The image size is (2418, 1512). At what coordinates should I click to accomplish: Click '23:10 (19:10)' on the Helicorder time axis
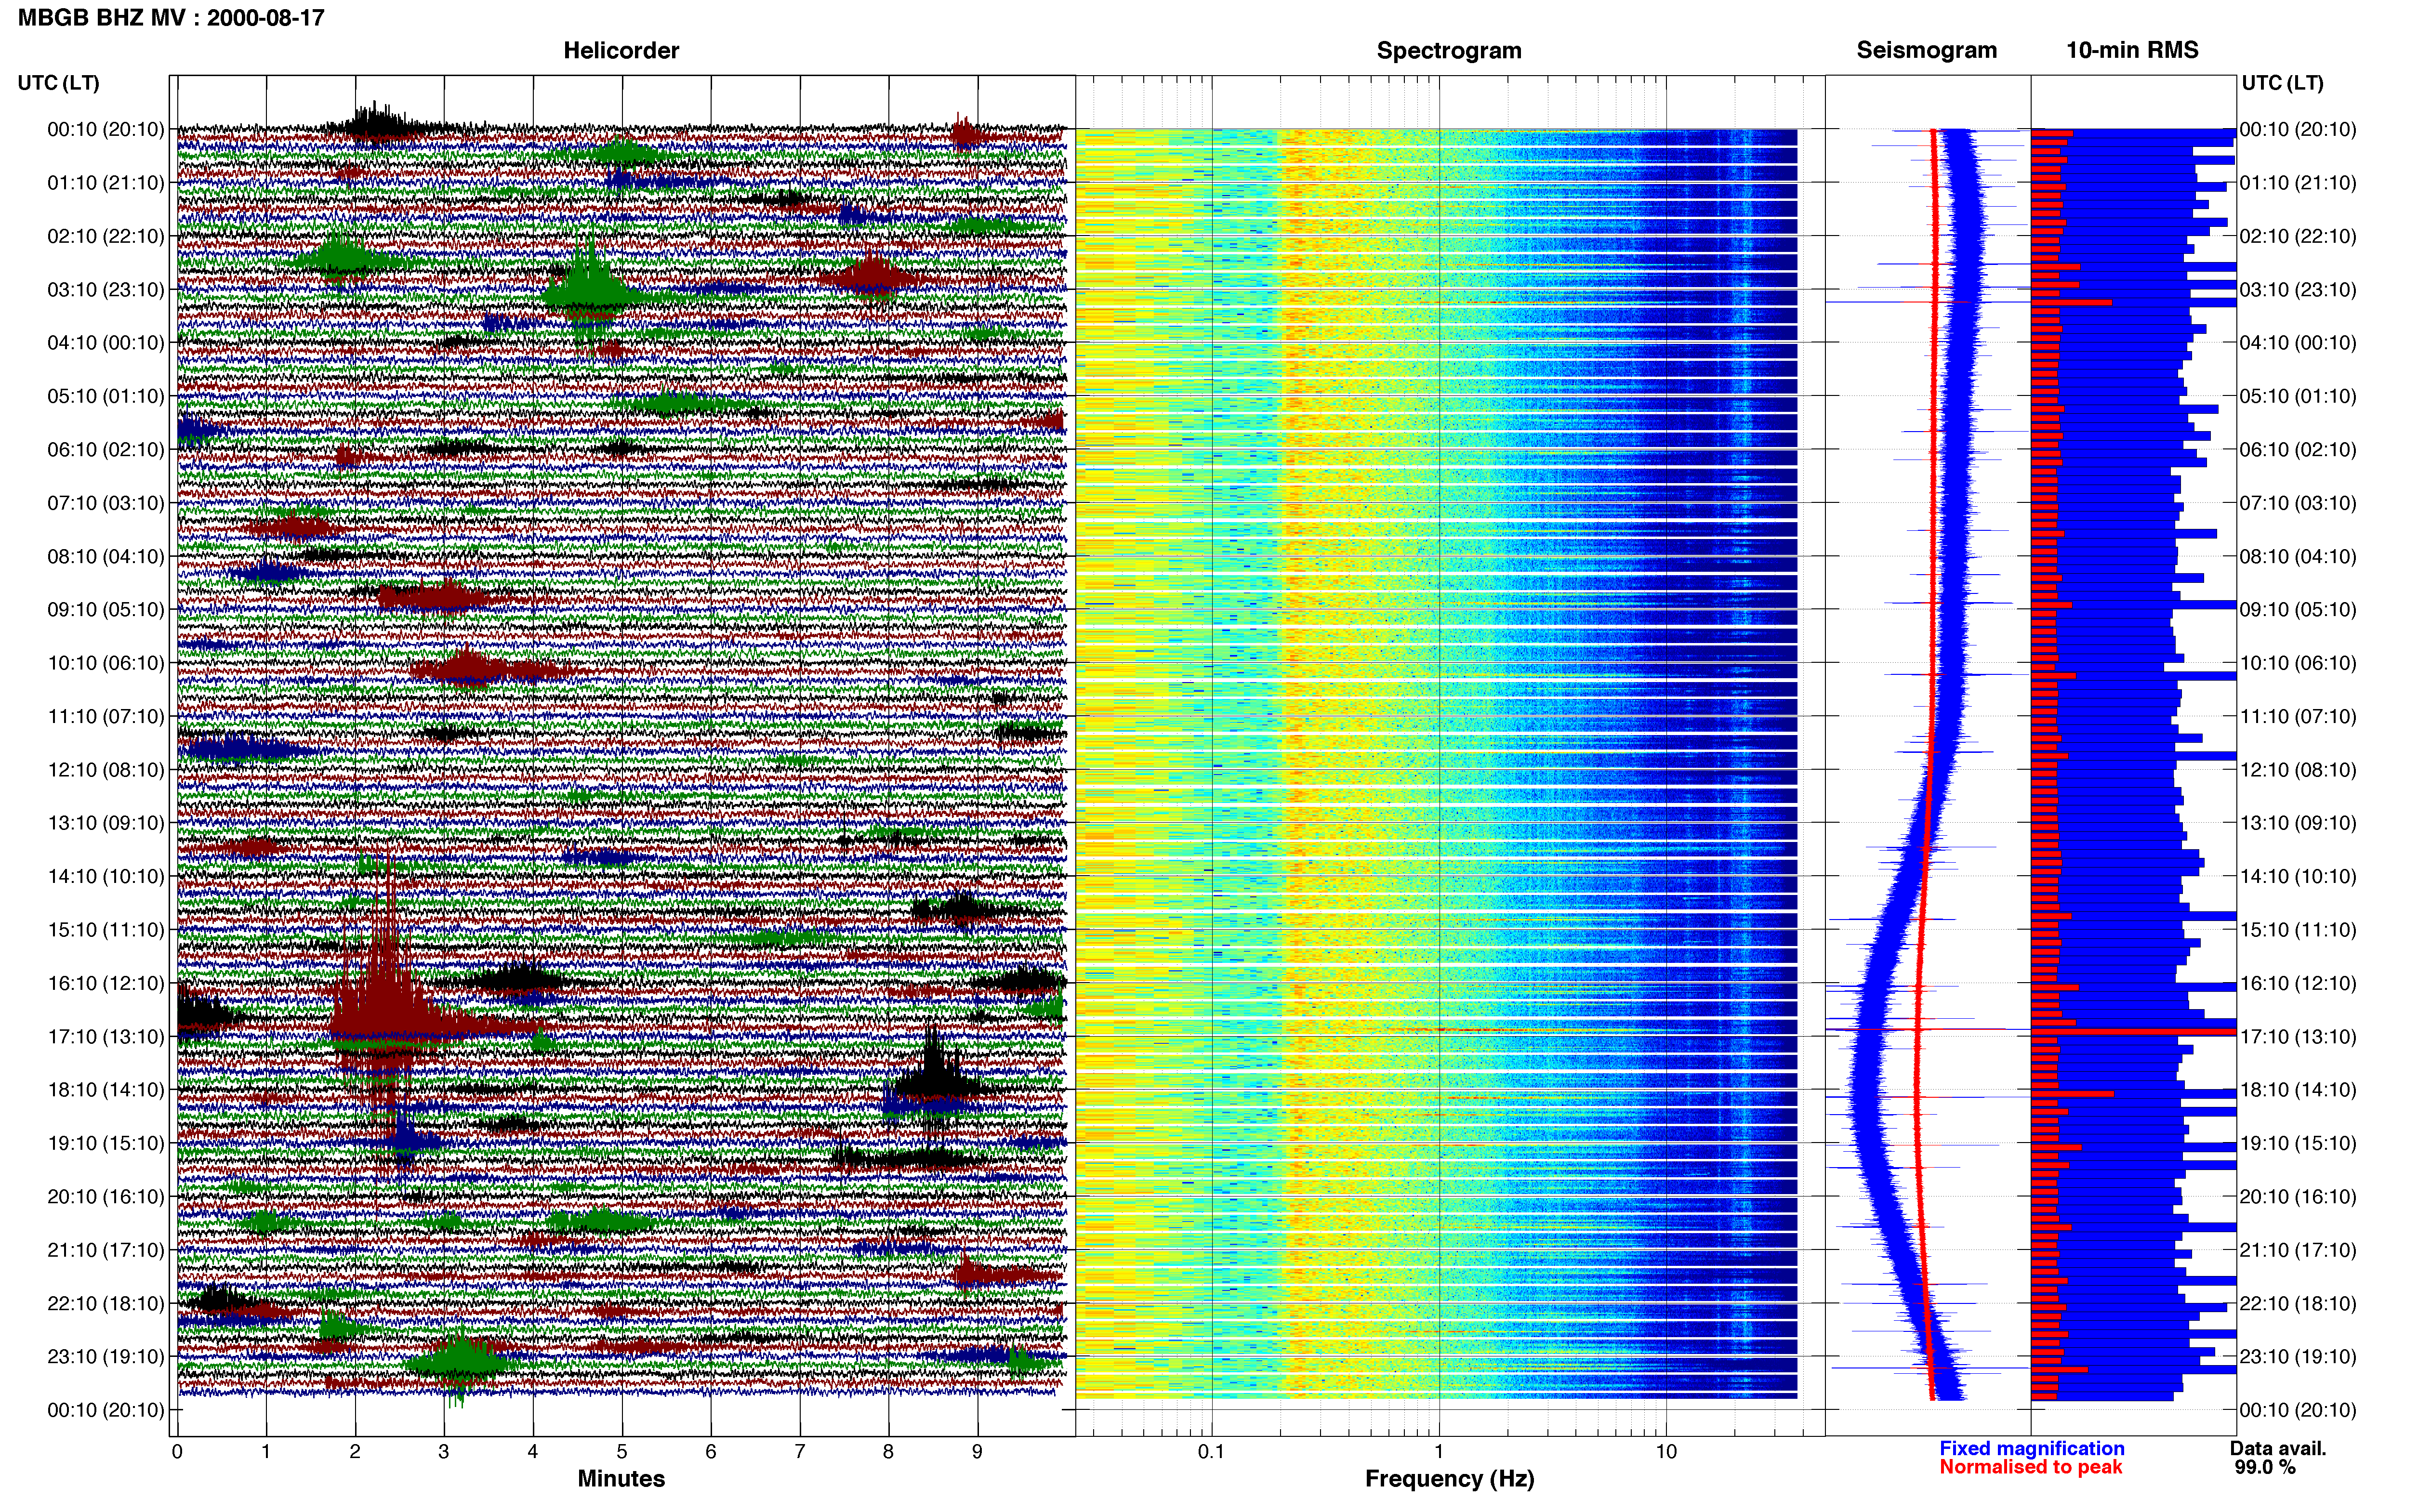click(106, 1357)
